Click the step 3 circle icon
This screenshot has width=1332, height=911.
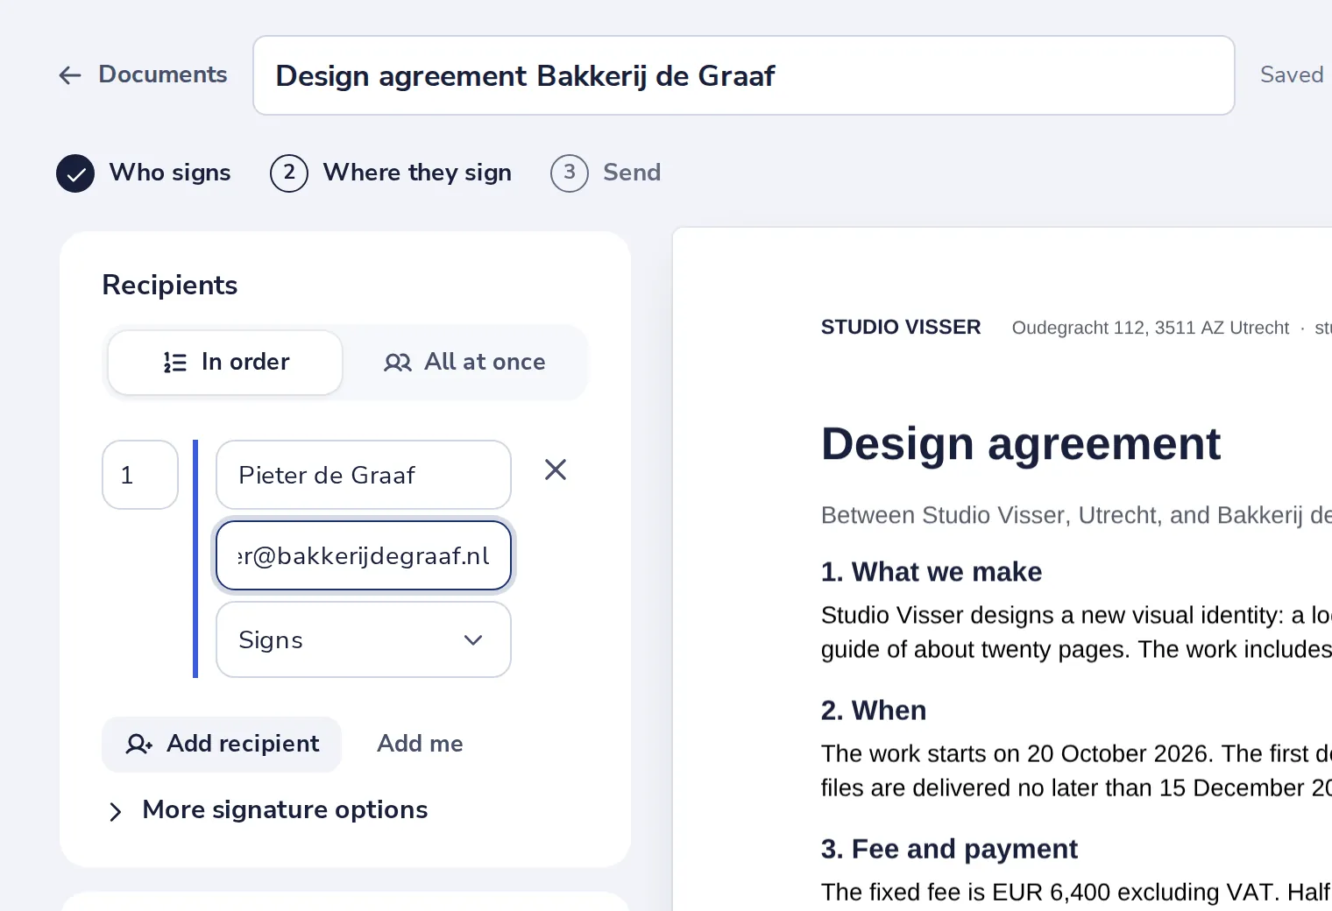coord(570,173)
